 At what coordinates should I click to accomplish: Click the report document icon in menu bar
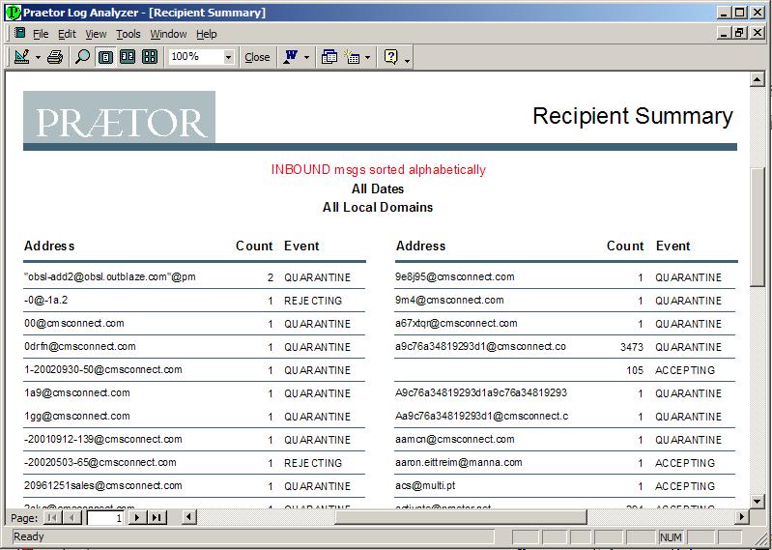coord(19,33)
